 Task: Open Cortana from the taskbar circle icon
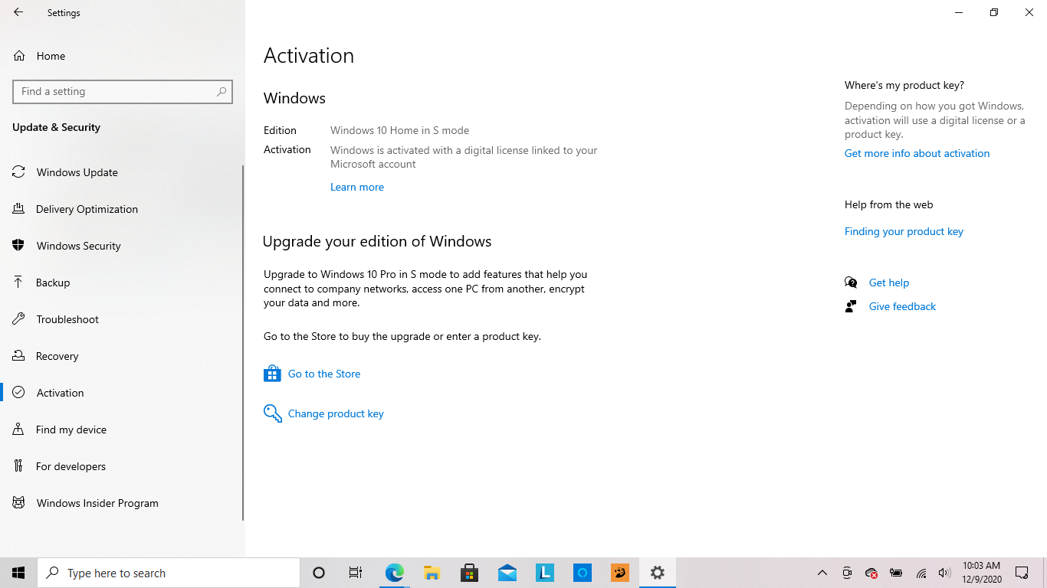point(319,573)
